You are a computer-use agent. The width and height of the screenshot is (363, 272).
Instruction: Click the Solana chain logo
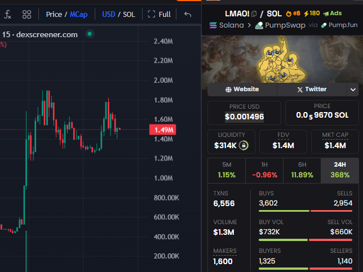point(213,25)
